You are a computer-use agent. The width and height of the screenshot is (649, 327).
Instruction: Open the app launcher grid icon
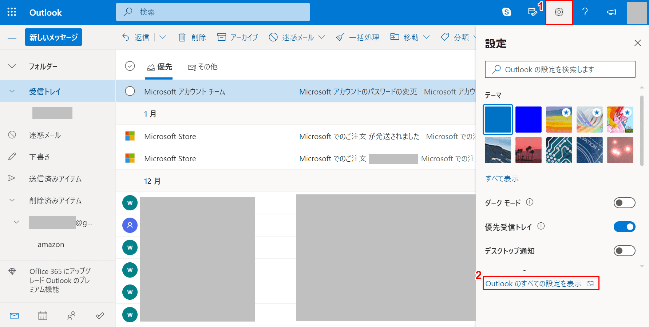tap(12, 12)
